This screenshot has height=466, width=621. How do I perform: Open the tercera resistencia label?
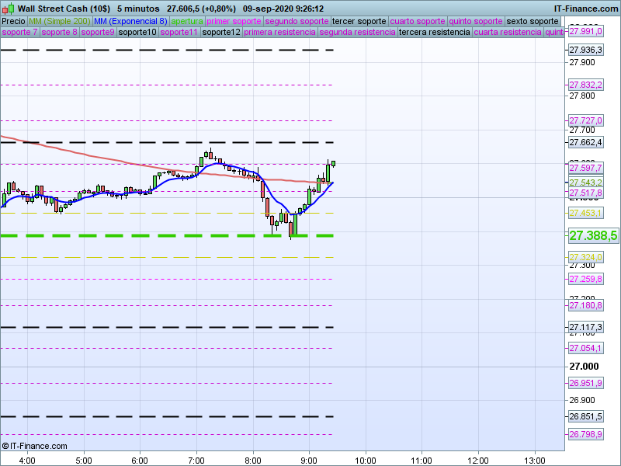point(435,32)
